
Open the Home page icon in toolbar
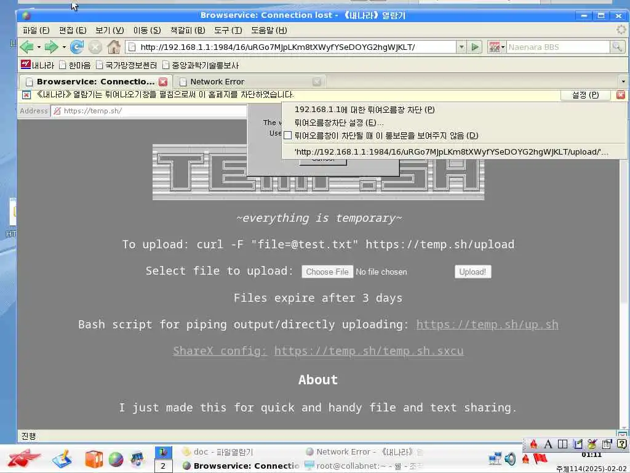click(x=114, y=47)
